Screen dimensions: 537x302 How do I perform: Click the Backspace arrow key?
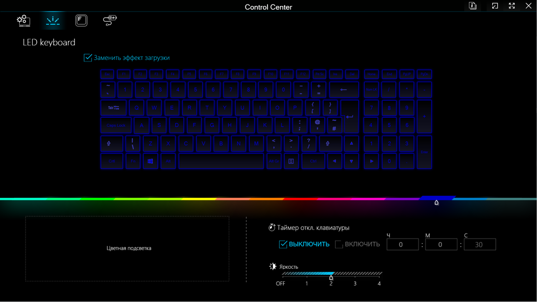(344, 90)
